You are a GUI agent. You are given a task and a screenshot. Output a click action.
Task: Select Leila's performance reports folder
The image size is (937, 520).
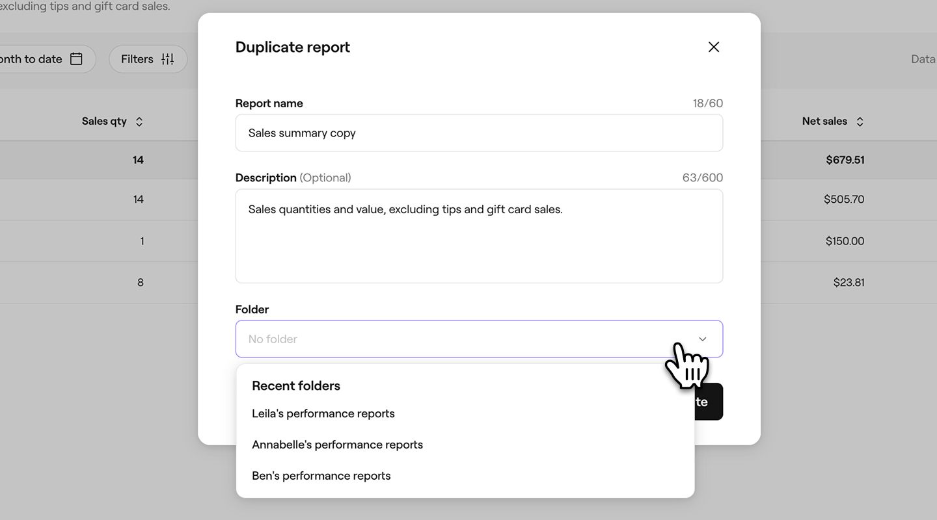coord(323,414)
